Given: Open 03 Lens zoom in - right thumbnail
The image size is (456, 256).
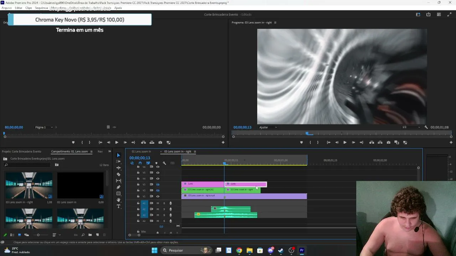Looking at the screenshot, I should [29, 185].
